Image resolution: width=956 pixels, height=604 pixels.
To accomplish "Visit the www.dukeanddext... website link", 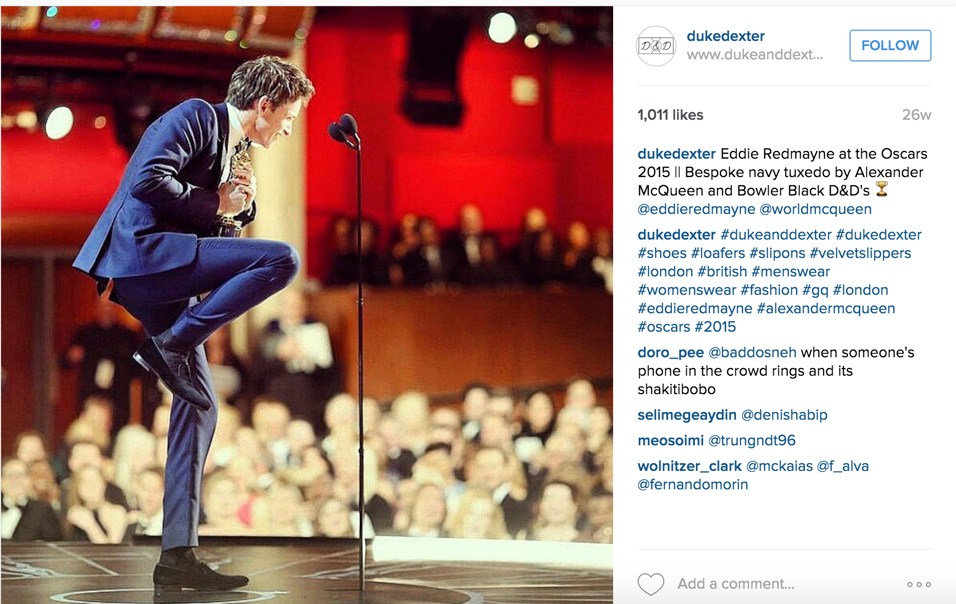I will click(755, 55).
